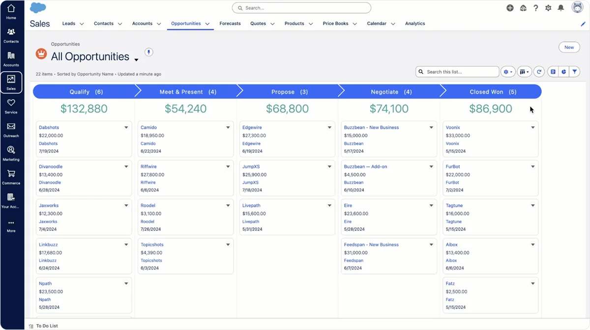
Task: Open Salesforce Help via the question mark
Action: 535,8
